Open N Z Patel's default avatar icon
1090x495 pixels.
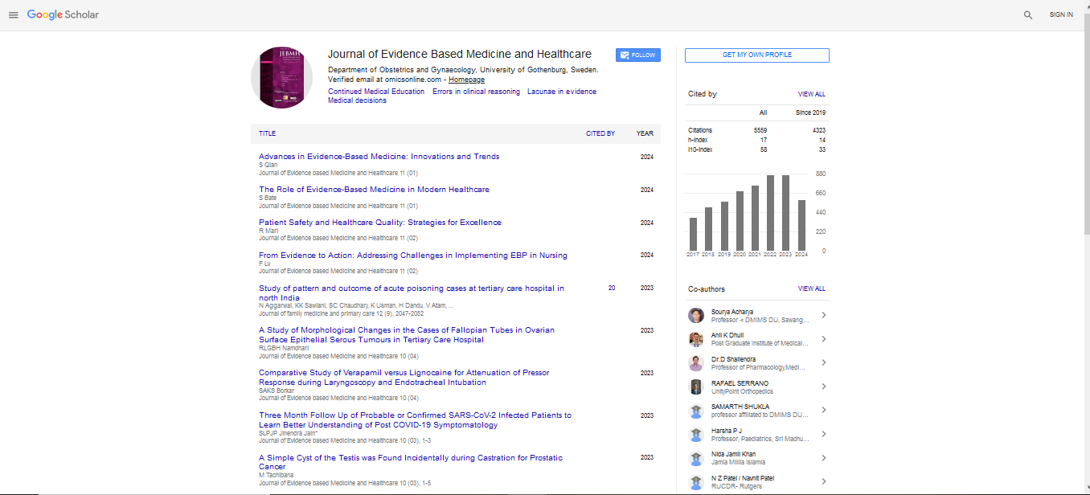click(696, 482)
